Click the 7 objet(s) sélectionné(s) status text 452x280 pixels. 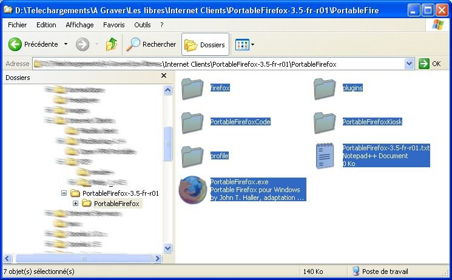(39, 272)
